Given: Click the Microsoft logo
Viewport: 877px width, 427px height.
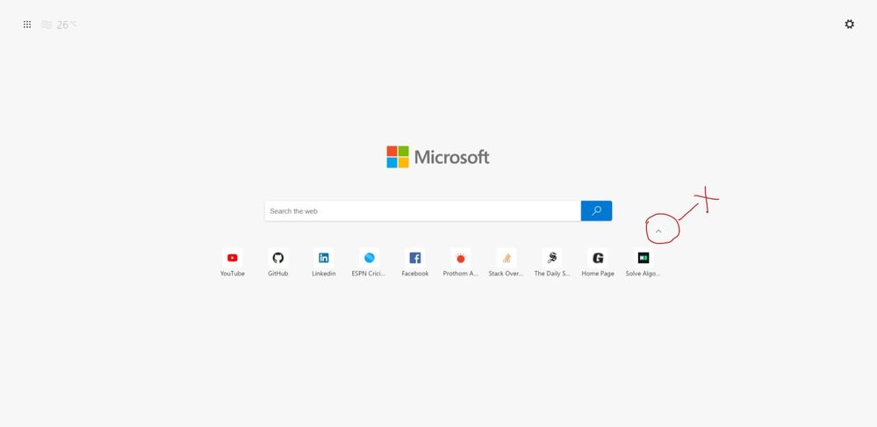Looking at the screenshot, I should tap(438, 157).
